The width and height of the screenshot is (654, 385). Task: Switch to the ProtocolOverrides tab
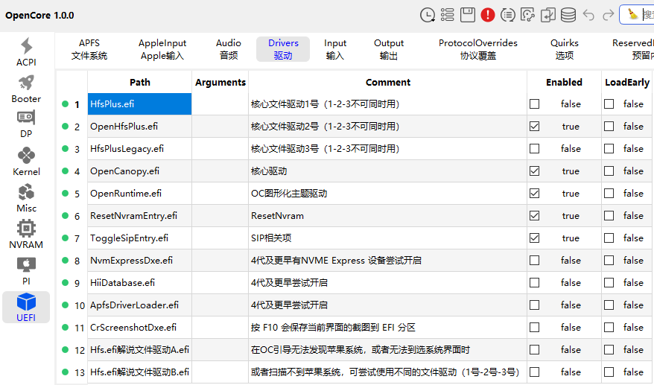pos(478,49)
